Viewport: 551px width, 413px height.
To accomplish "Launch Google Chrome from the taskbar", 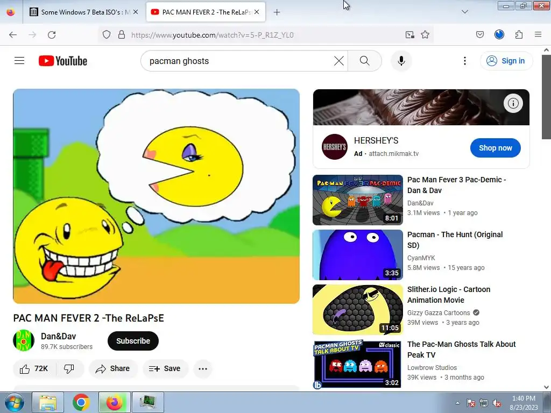I will click(81, 402).
